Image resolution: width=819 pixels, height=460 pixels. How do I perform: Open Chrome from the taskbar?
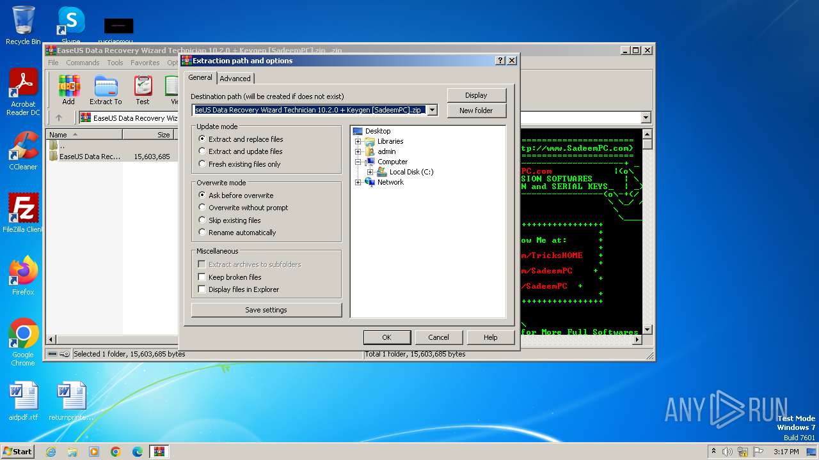116,452
